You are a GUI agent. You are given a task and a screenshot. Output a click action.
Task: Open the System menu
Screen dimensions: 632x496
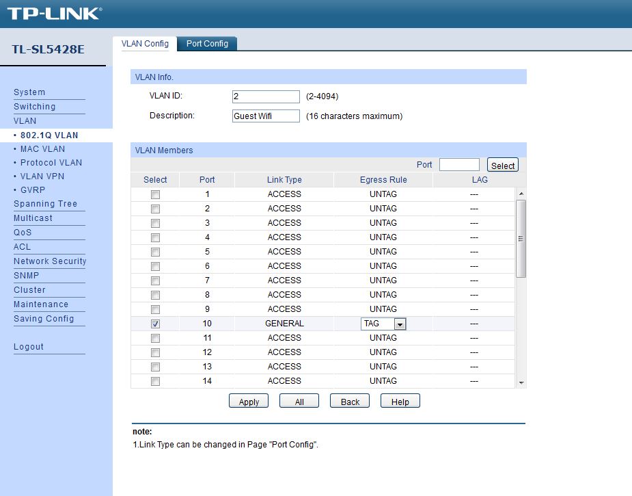pos(29,92)
